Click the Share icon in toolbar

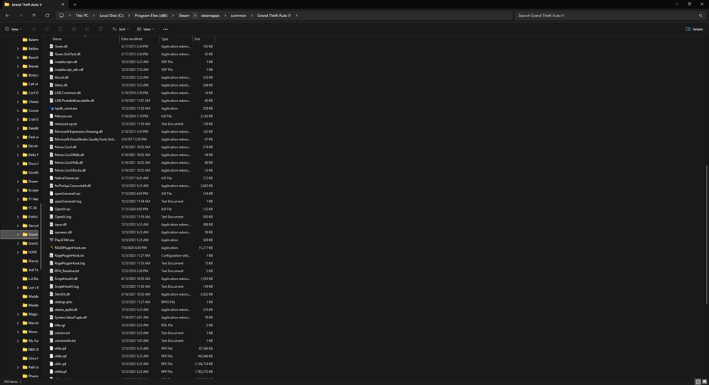pos(86,29)
